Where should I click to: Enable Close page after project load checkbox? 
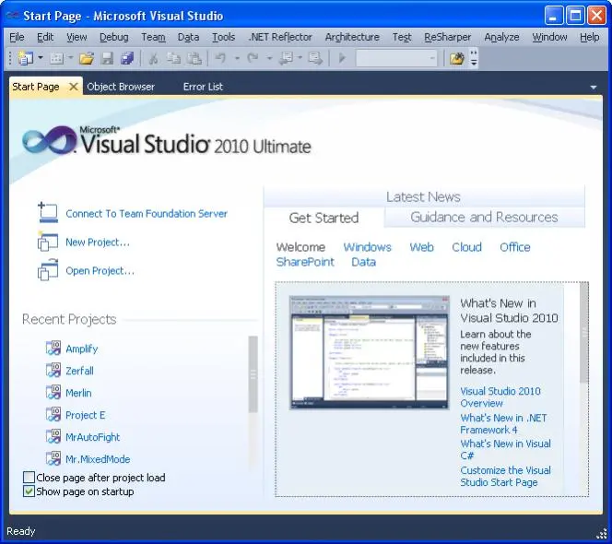pyautogui.click(x=29, y=478)
